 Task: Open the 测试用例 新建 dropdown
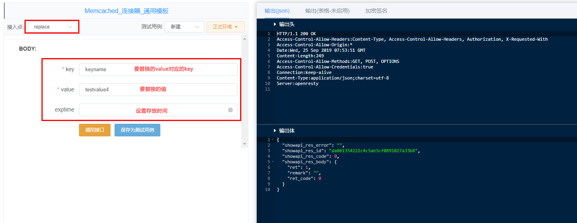[x=184, y=27]
